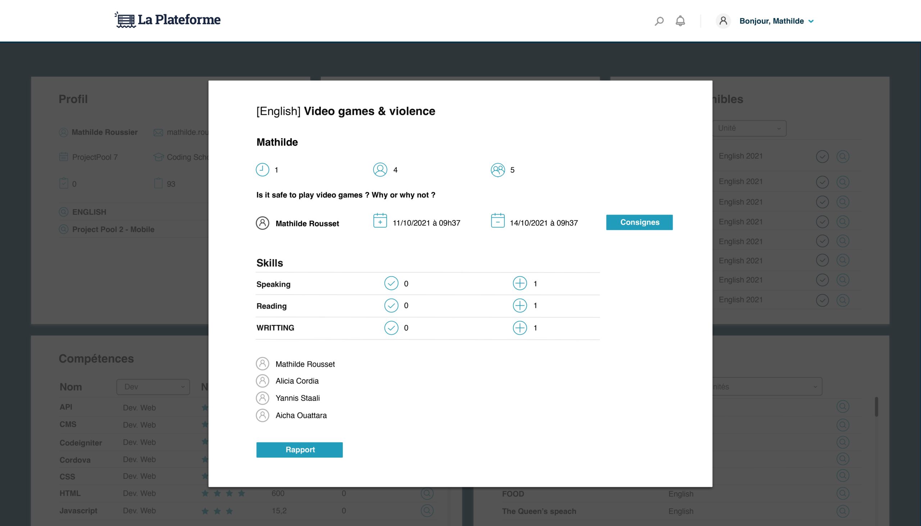
Task: Open the Unité dropdown
Action: click(749, 128)
